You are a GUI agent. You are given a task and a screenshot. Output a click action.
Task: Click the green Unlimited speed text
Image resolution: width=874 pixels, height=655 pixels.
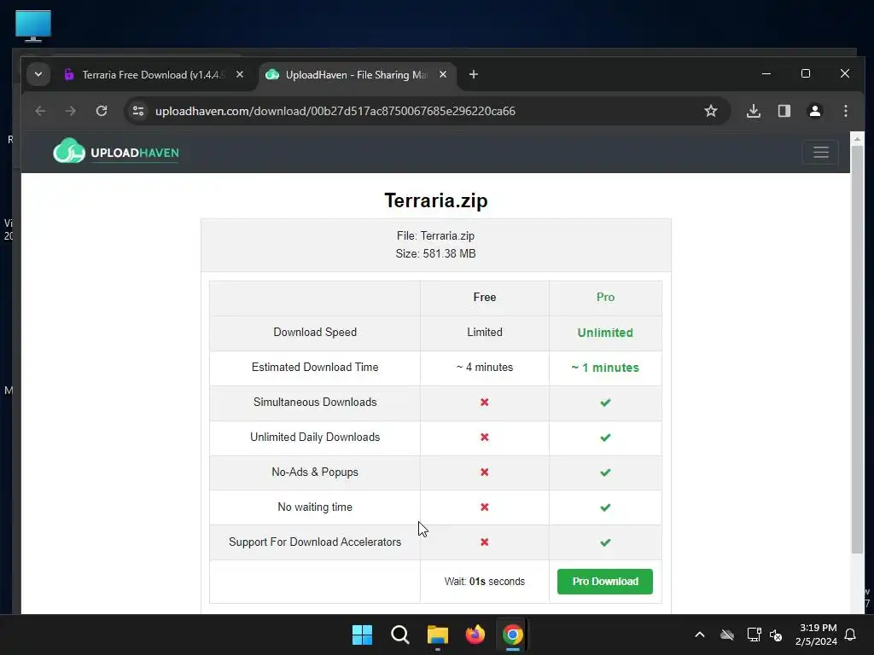[x=605, y=333]
